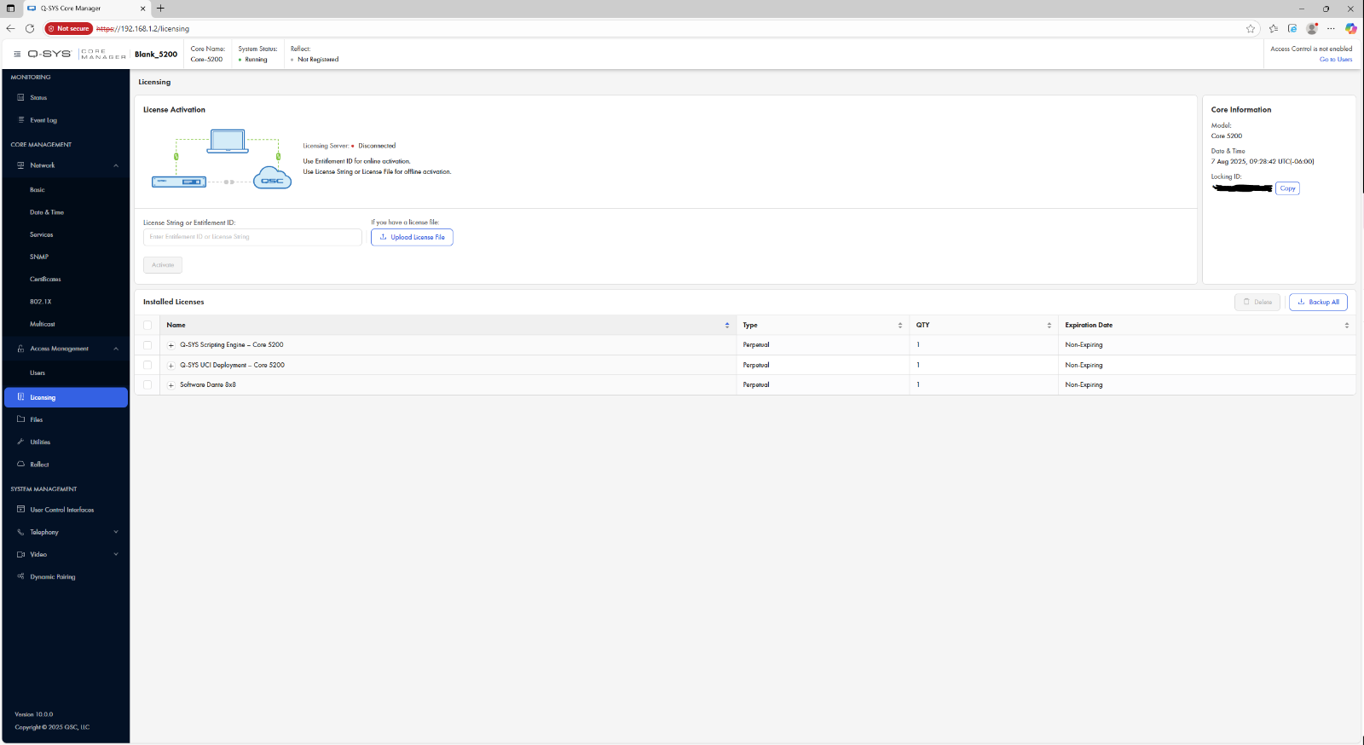Click the Dynamic Pairing icon
This screenshot has height=745, width=1364.
tap(21, 577)
